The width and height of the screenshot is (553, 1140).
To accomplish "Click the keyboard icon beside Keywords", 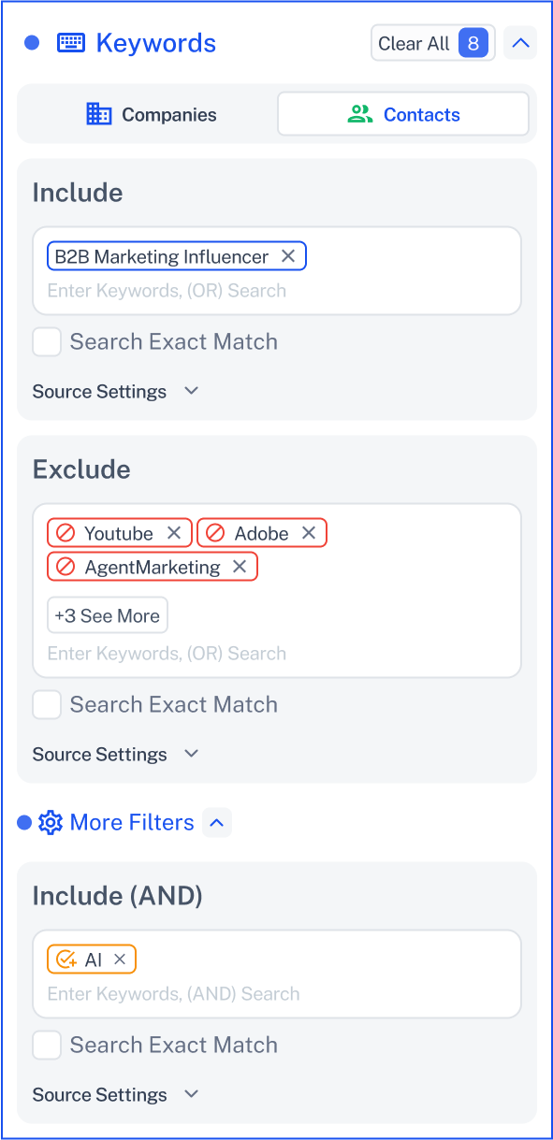I will (71, 43).
